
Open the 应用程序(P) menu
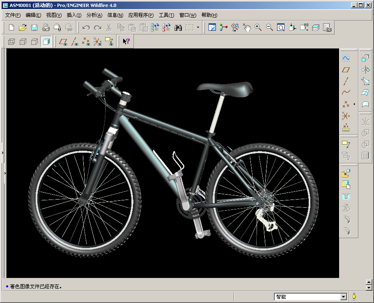coord(141,15)
